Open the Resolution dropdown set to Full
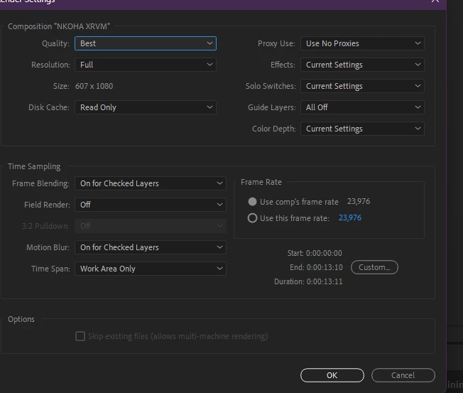 146,65
